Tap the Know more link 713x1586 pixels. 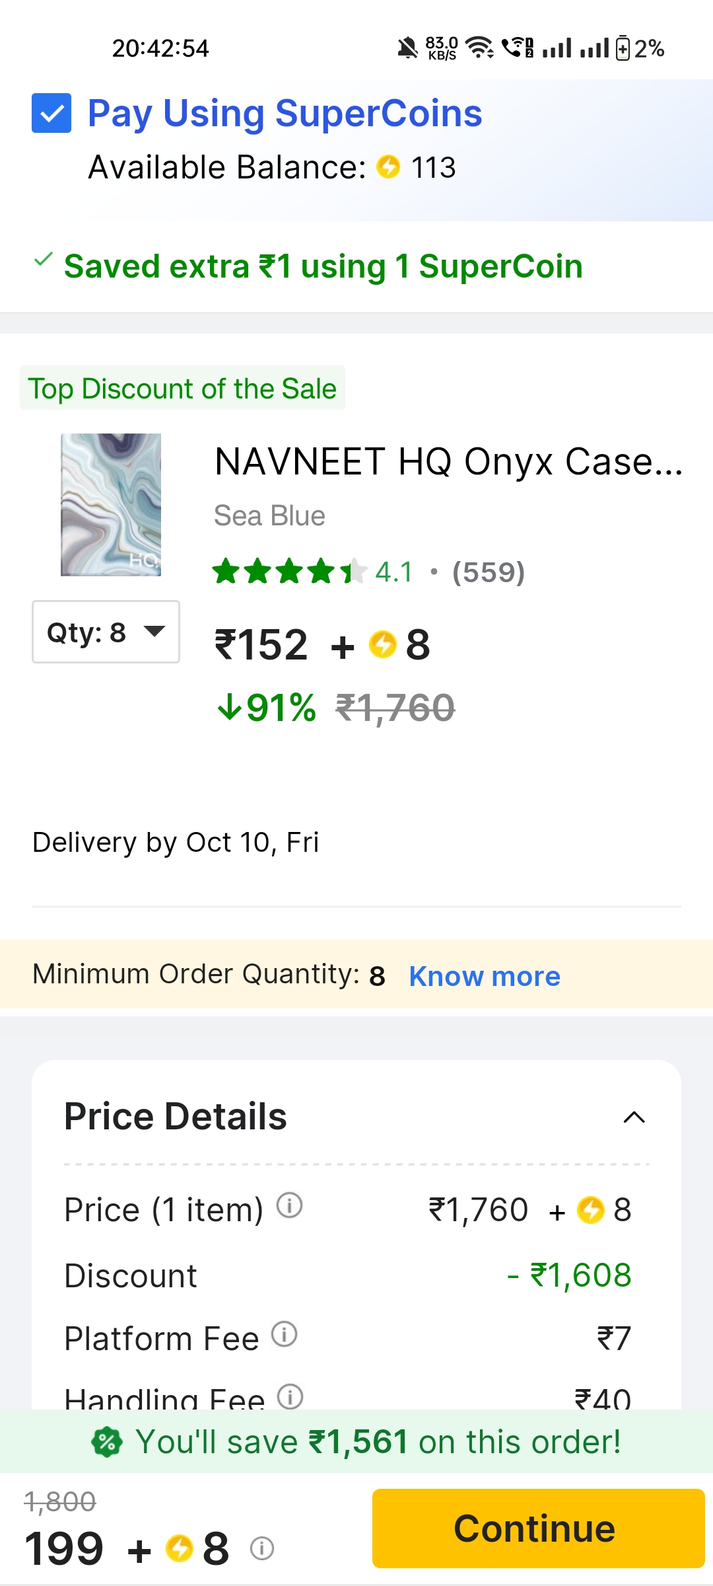click(x=485, y=976)
